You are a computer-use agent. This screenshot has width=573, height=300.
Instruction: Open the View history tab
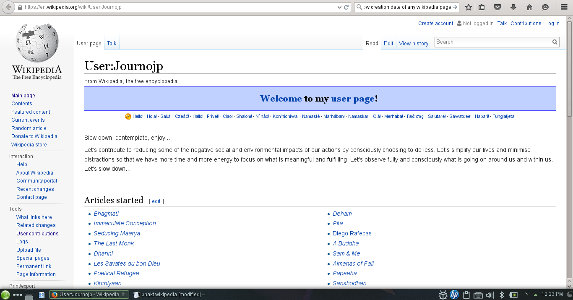coord(414,43)
